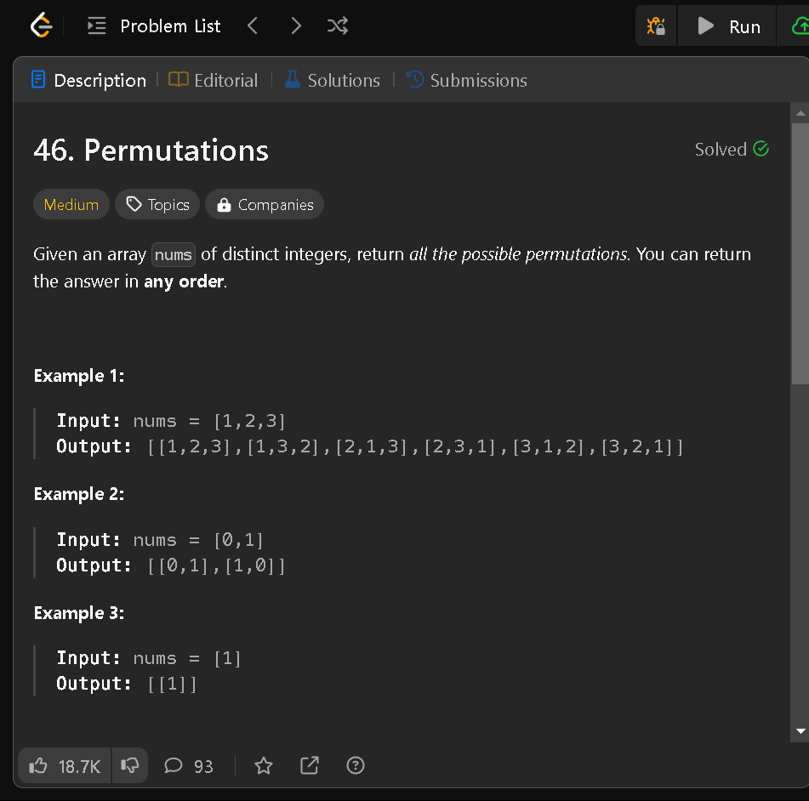Switch to the Submissions tab
Image resolution: width=809 pixels, height=801 pixels.
tap(467, 80)
